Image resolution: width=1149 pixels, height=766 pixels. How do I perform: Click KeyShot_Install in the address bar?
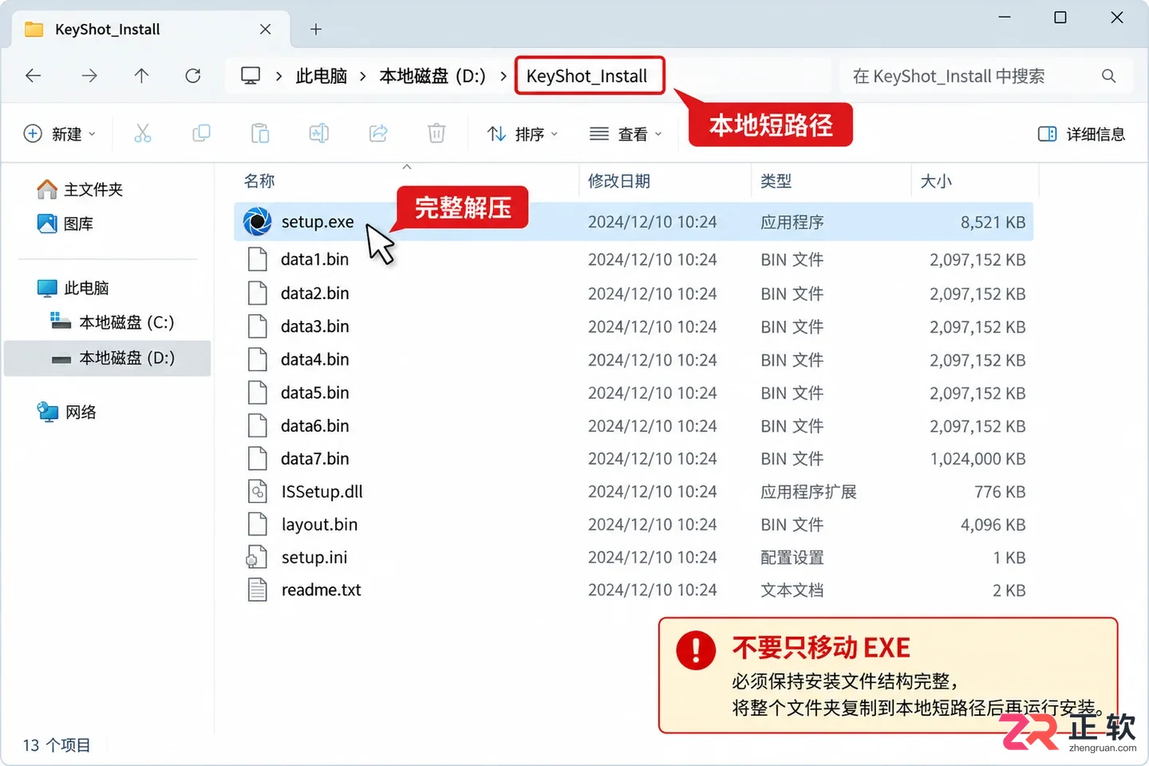(x=587, y=76)
